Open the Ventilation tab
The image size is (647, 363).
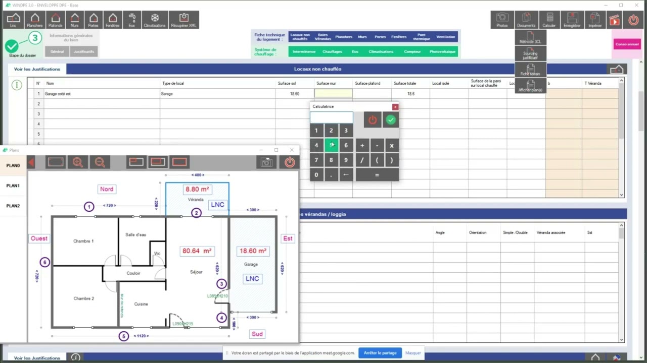446,37
